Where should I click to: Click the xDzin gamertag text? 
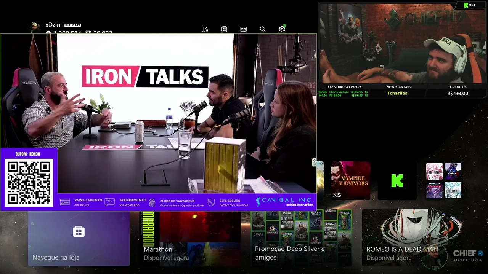coord(53,25)
